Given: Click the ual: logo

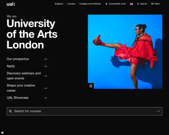Looking at the screenshot, I should (11, 4).
